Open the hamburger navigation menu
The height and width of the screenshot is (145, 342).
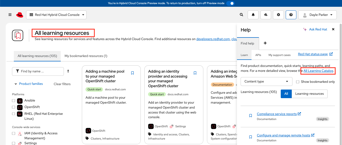coord(10,15)
